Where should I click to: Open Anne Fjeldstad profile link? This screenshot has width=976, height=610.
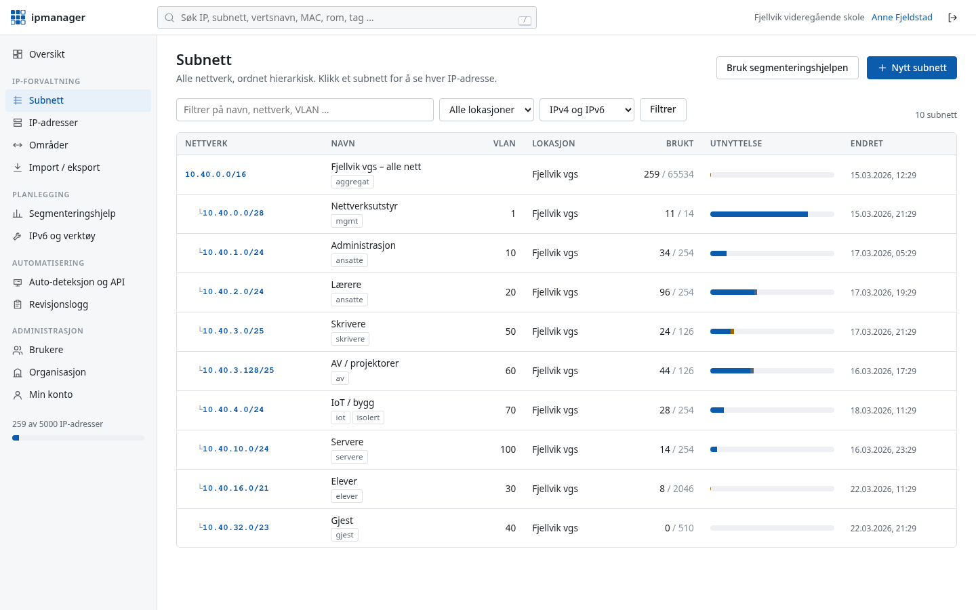[x=902, y=18]
